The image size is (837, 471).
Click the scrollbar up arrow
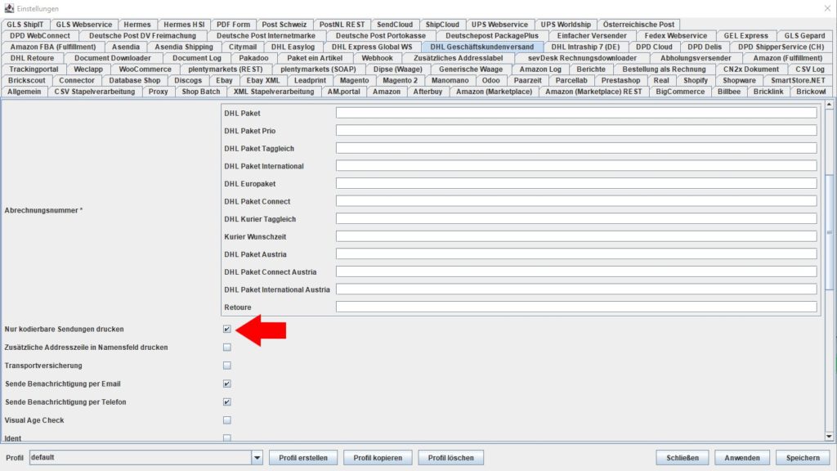(x=829, y=105)
